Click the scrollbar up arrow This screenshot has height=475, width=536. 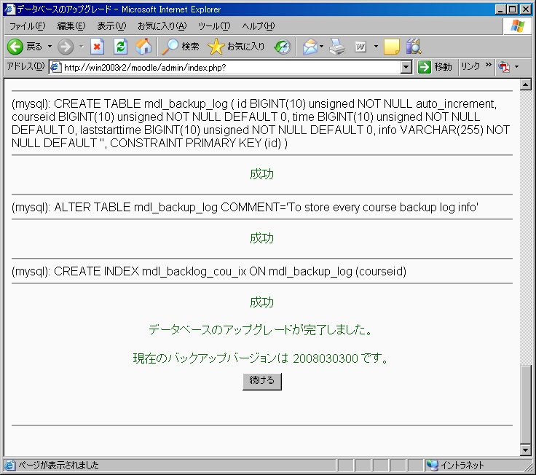click(525, 85)
